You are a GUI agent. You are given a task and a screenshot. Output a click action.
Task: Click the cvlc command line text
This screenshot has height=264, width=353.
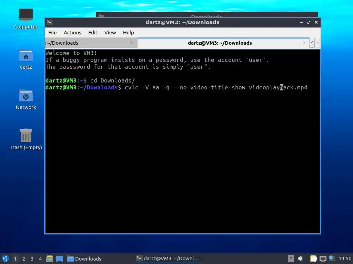pos(216,87)
